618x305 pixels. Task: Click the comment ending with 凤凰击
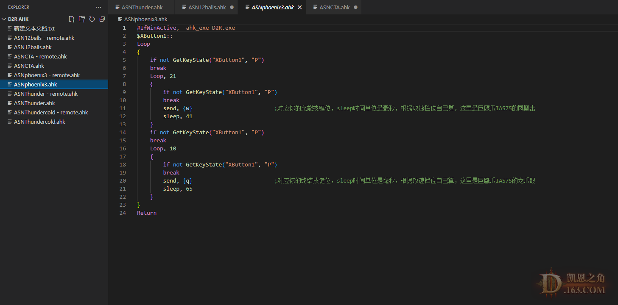(405, 108)
